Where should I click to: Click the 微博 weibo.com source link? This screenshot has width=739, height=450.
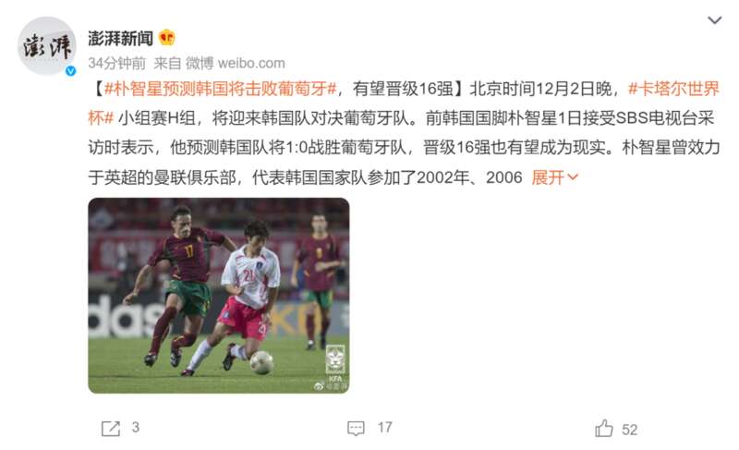click(x=236, y=63)
